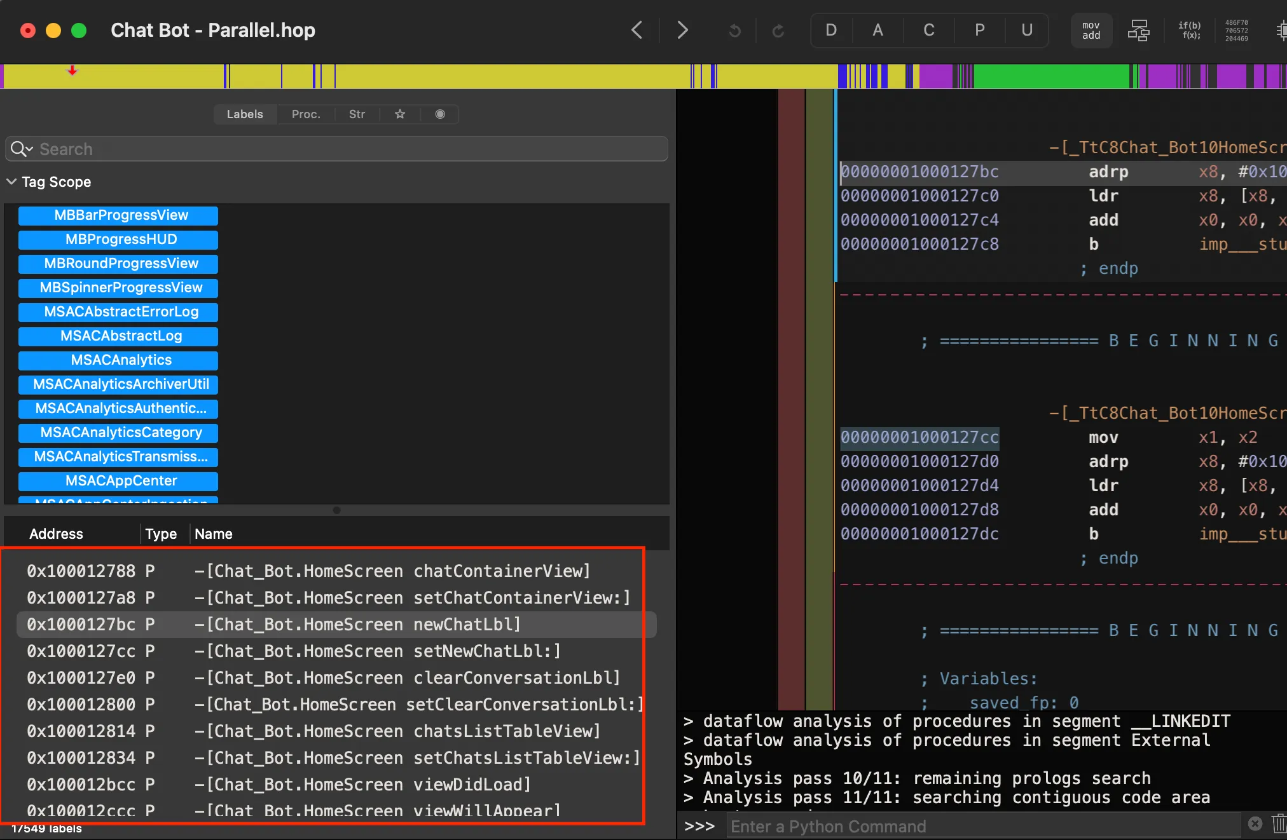1287x840 pixels.
Task: Mark selection as Undefined (U)
Action: 1026,30
